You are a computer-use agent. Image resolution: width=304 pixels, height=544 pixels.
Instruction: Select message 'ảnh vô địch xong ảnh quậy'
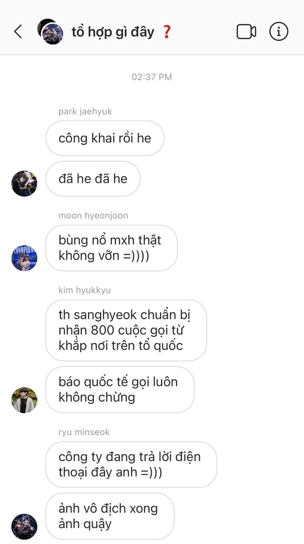click(110, 516)
